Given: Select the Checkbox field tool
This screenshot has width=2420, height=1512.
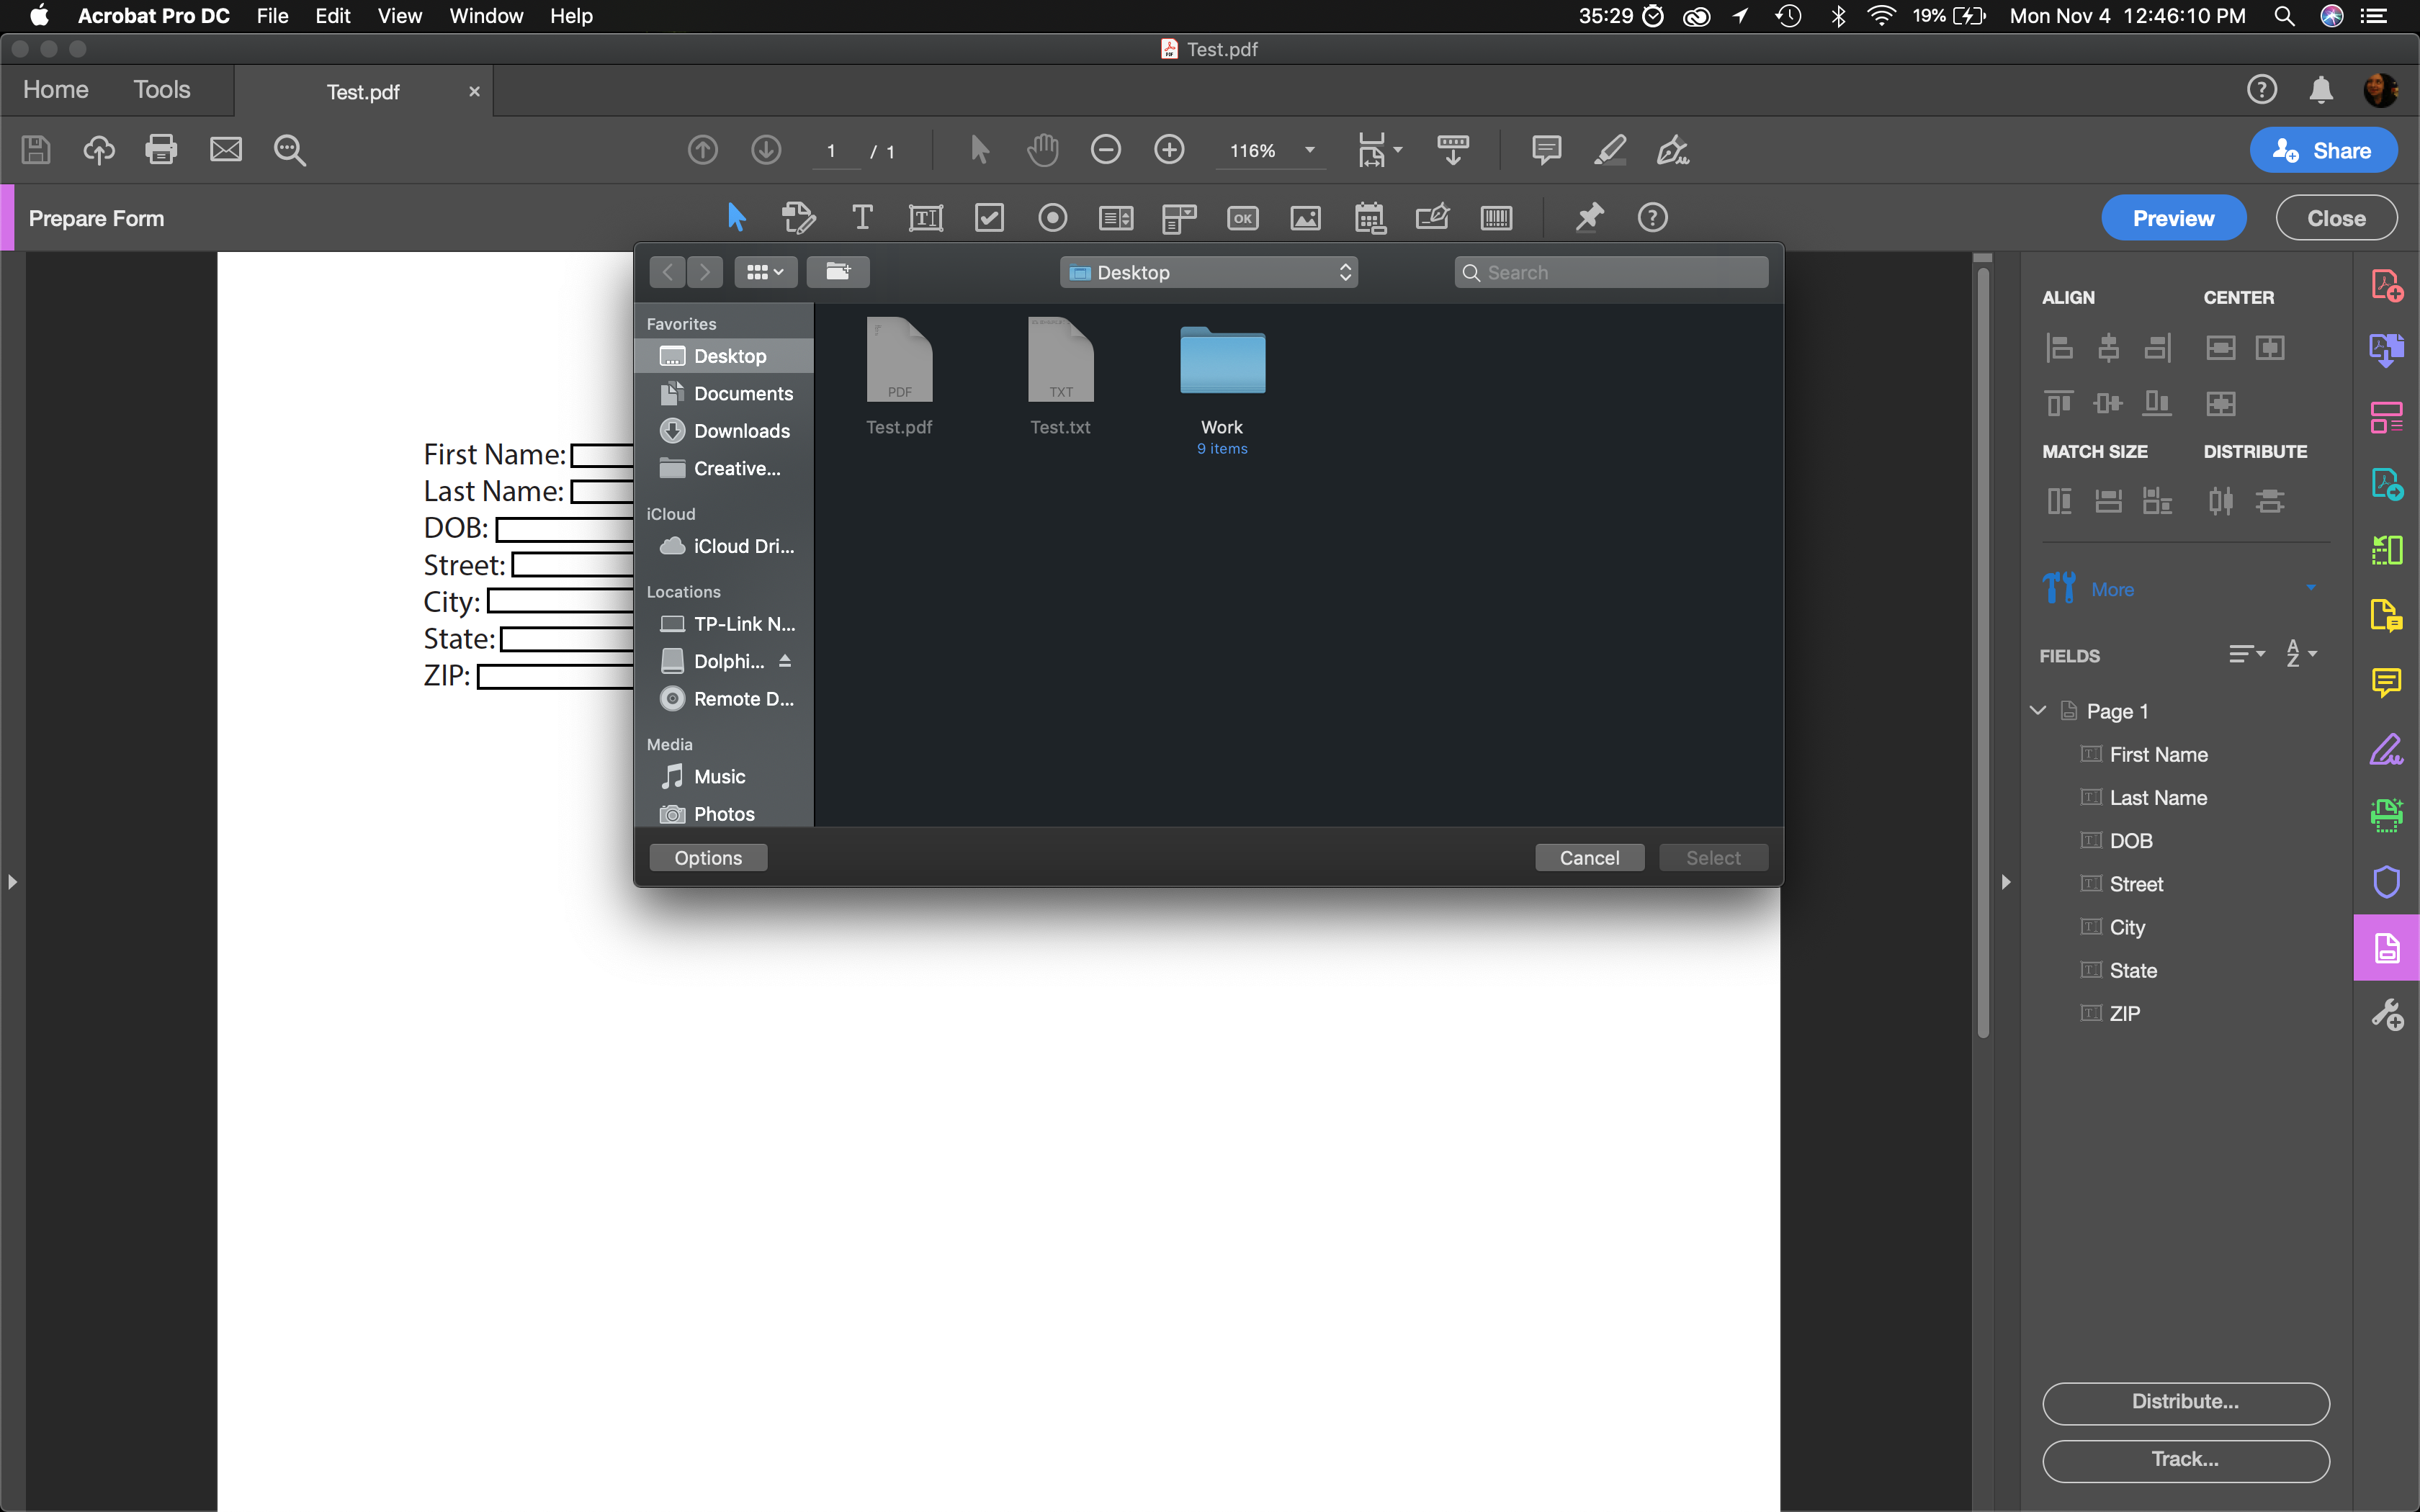Looking at the screenshot, I should 989,217.
